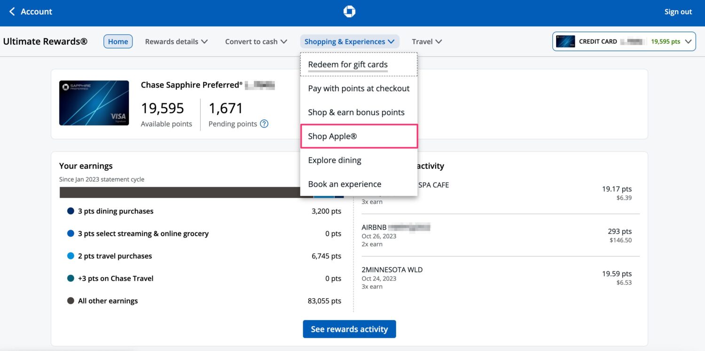Expand the Travel dropdown
The image size is (705, 351).
426,41
